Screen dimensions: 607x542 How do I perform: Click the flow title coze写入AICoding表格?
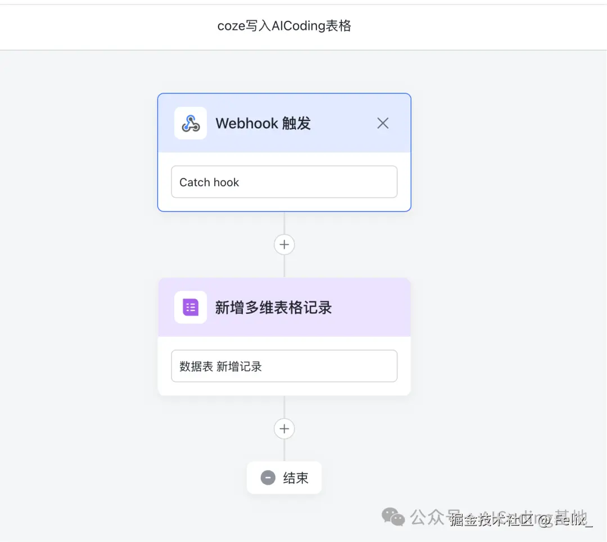pos(284,26)
